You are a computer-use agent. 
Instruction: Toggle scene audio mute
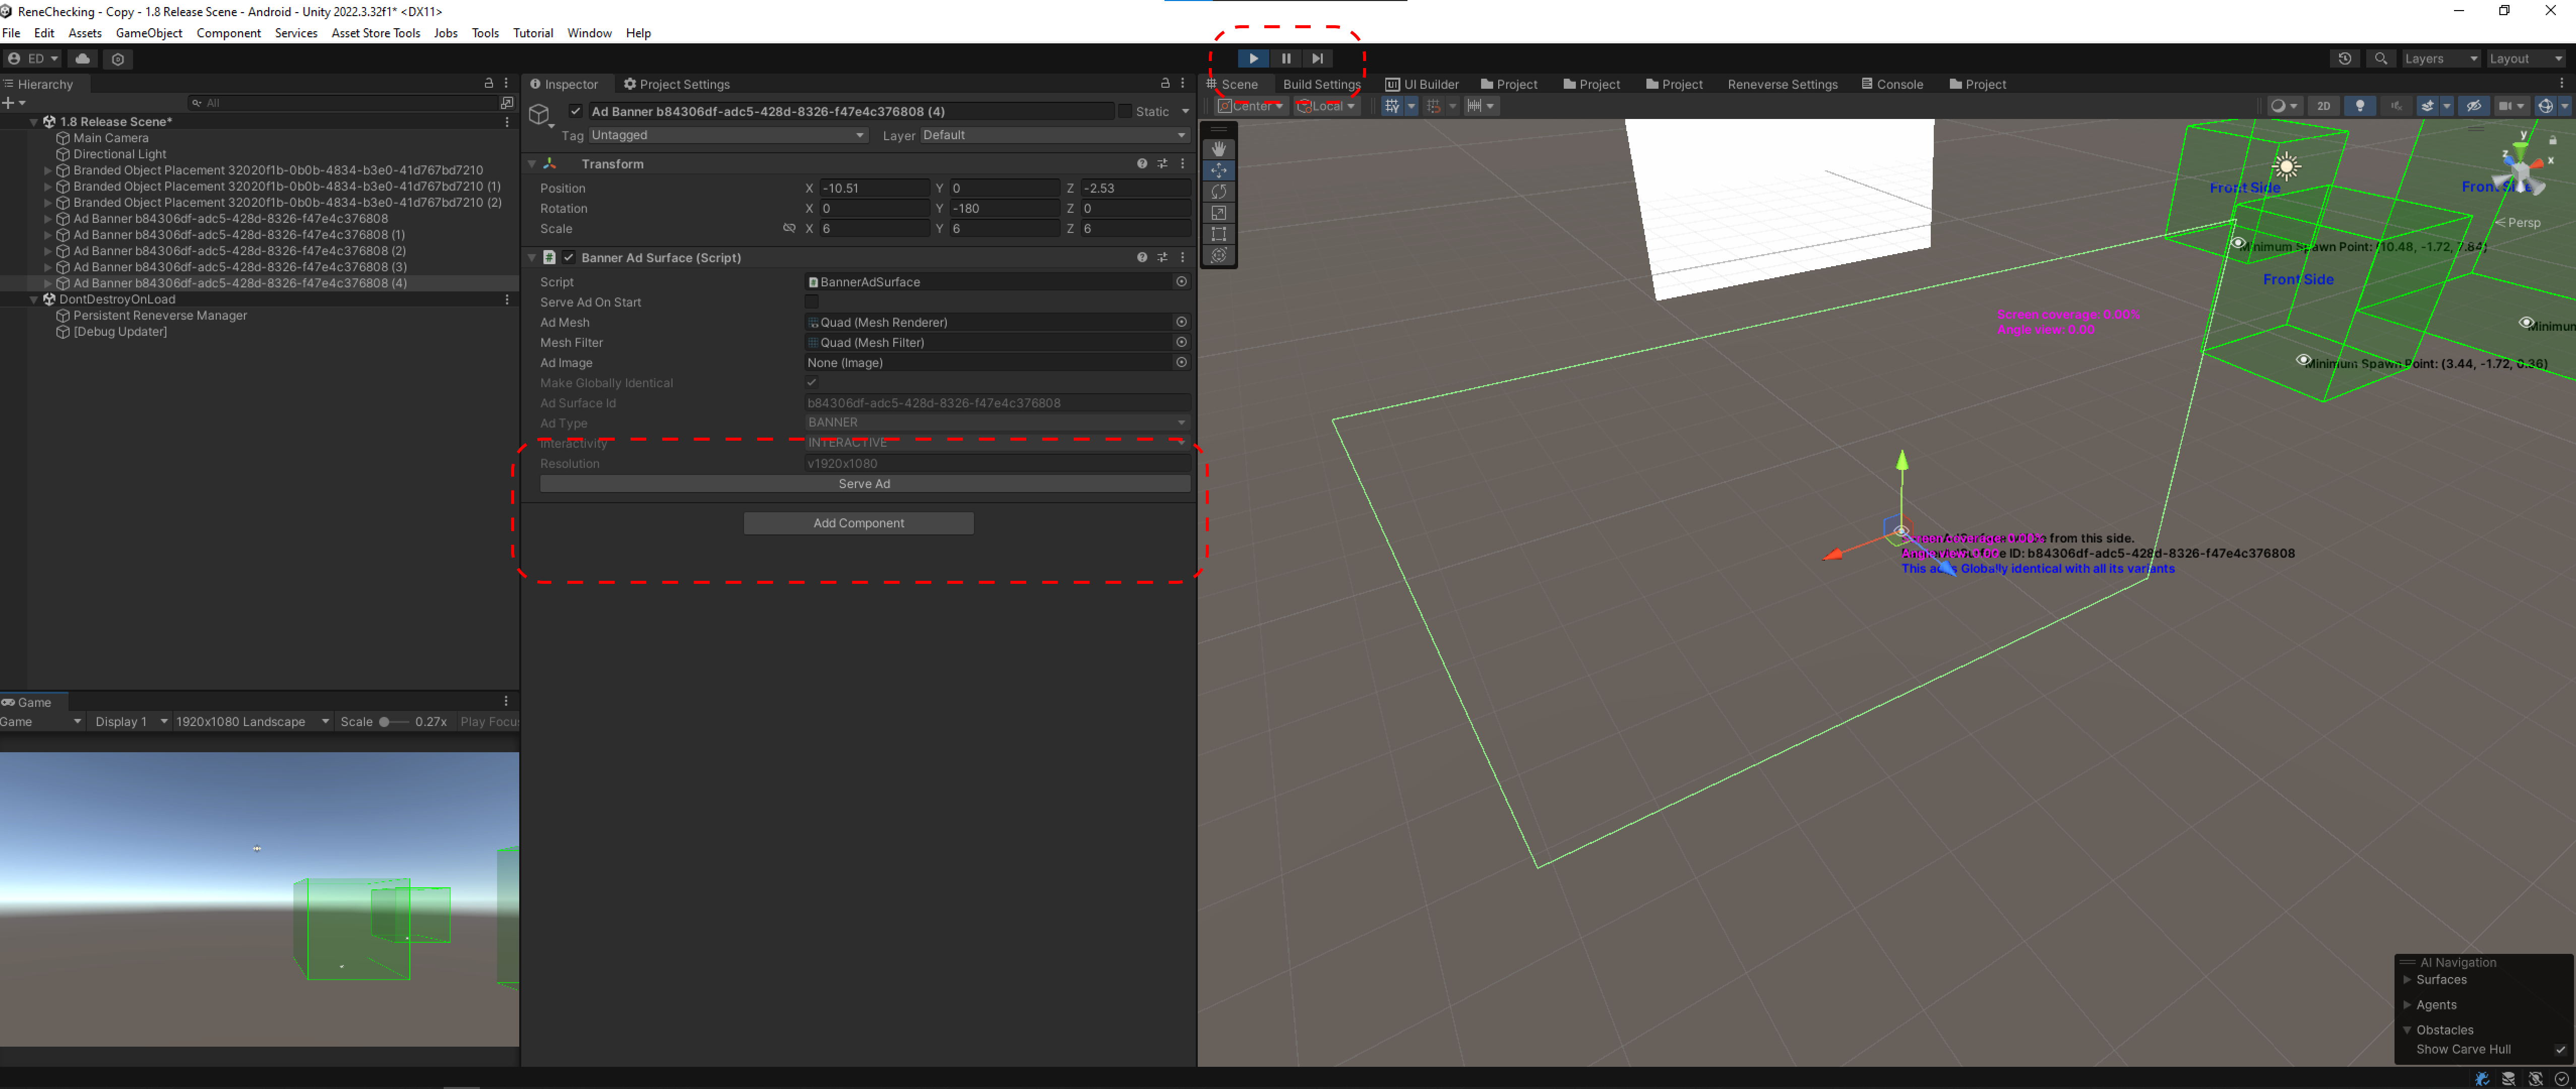click(x=2396, y=106)
